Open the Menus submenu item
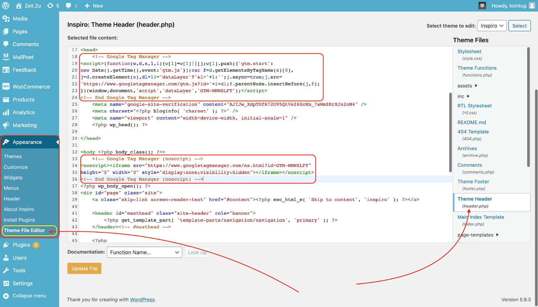Image resolution: width=538 pixels, height=307 pixels. 11,188
